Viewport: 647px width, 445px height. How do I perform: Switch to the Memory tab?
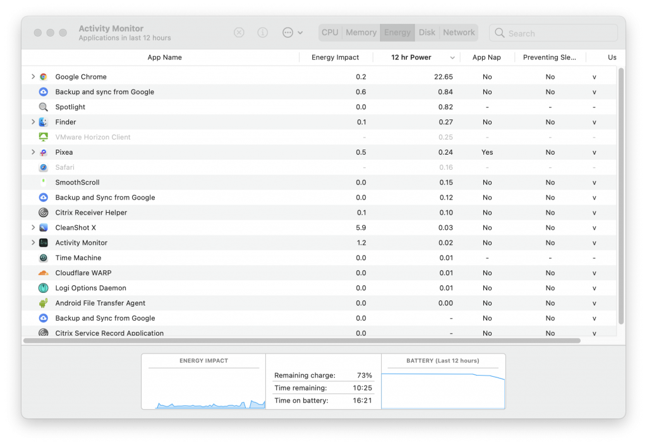[361, 33]
